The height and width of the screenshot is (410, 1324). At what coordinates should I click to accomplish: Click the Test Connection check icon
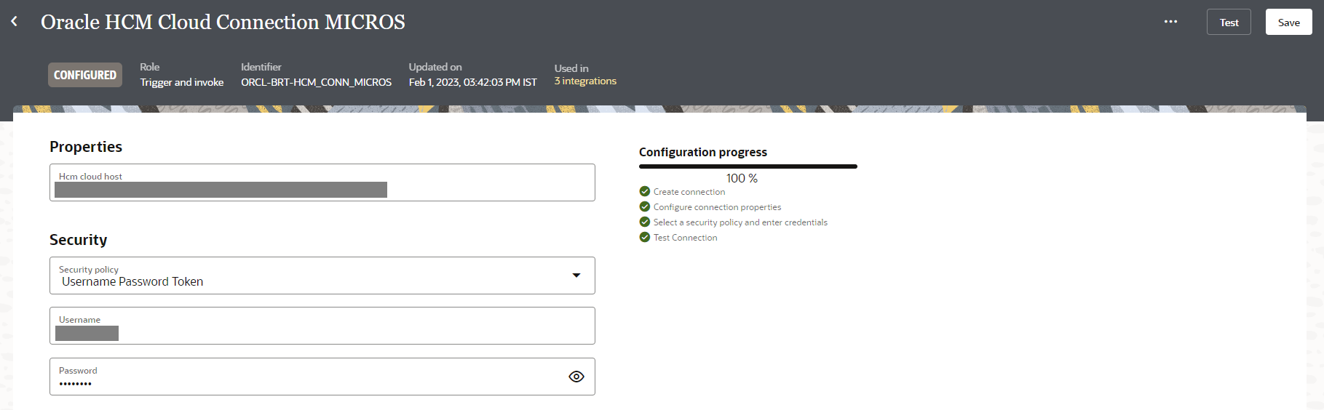pyautogui.click(x=644, y=237)
